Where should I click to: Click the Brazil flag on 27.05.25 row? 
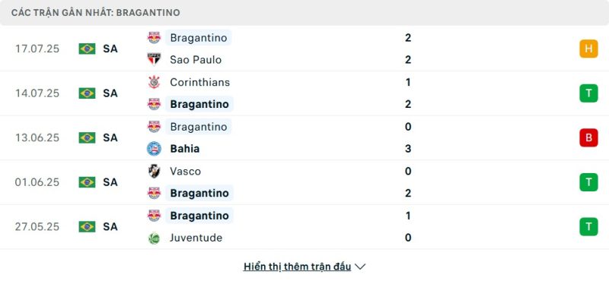87,226
